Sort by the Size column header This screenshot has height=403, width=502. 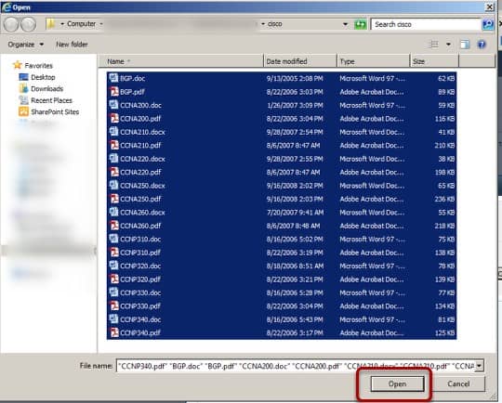click(434, 61)
